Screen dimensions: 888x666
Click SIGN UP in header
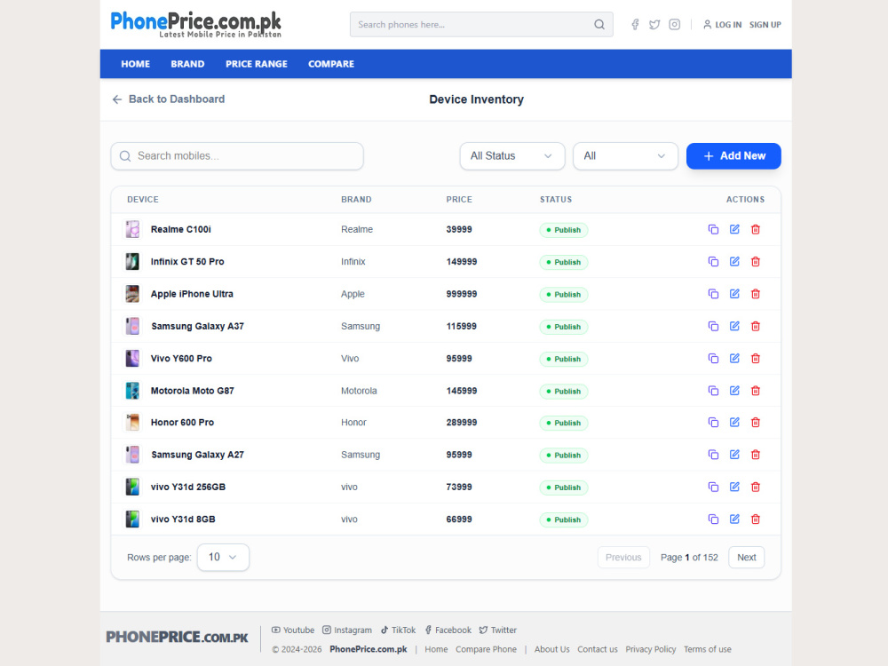(x=765, y=24)
